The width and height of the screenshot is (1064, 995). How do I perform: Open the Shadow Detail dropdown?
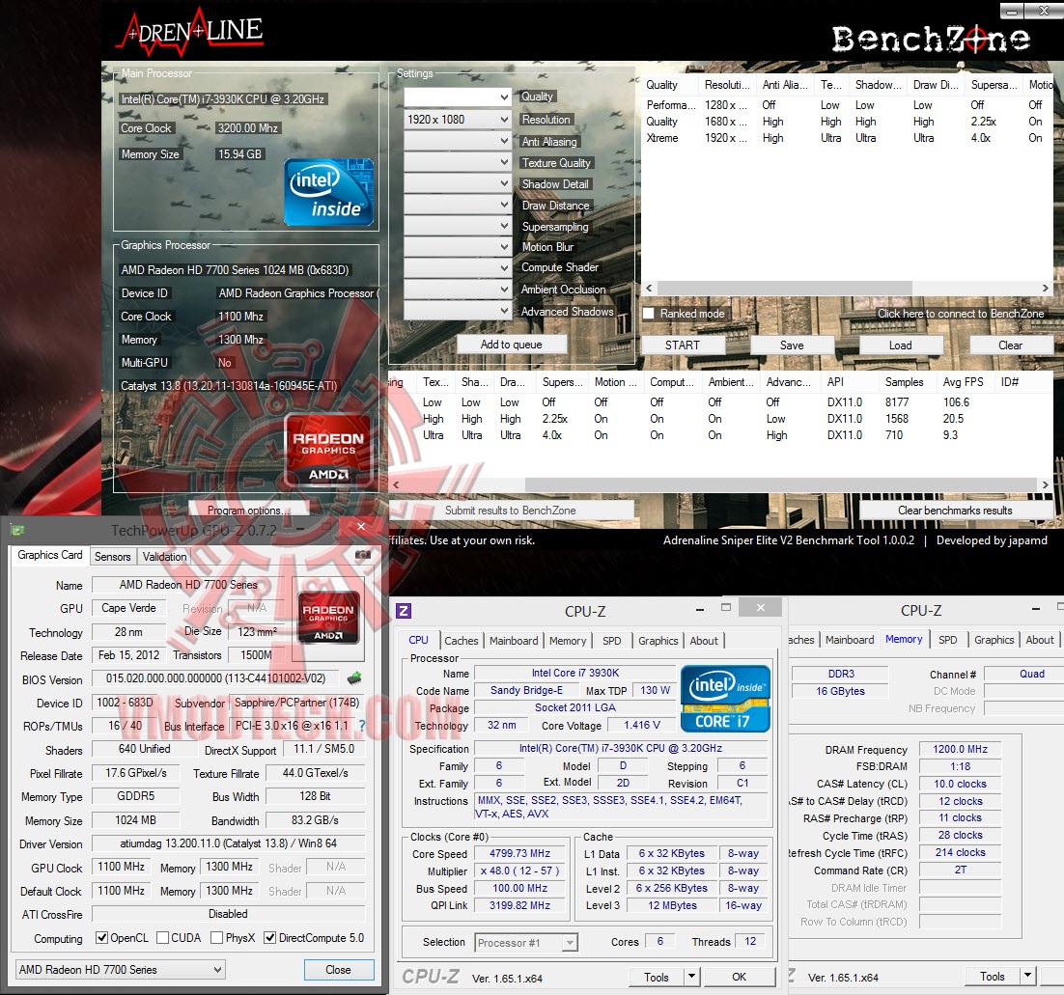coord(458,183)
